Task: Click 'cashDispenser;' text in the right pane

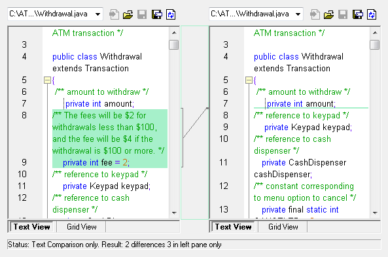Action: [x=283, y=175]
